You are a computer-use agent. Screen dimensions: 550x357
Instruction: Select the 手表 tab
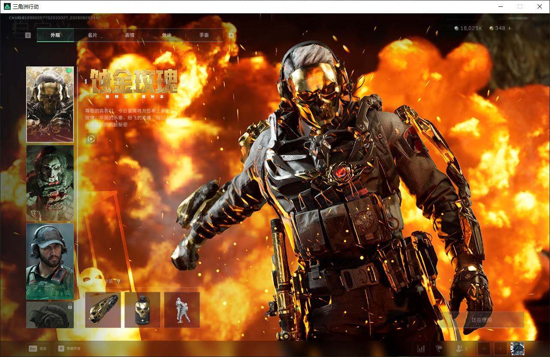pos(204,35)
